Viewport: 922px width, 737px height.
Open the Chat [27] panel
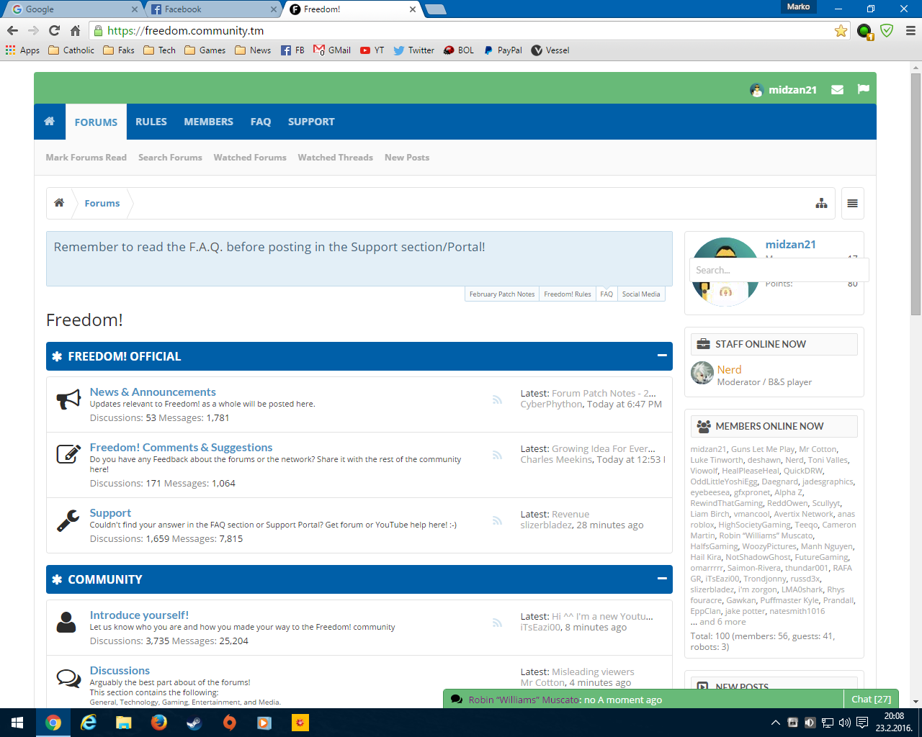pyautogui.click(x=871, y=699)
